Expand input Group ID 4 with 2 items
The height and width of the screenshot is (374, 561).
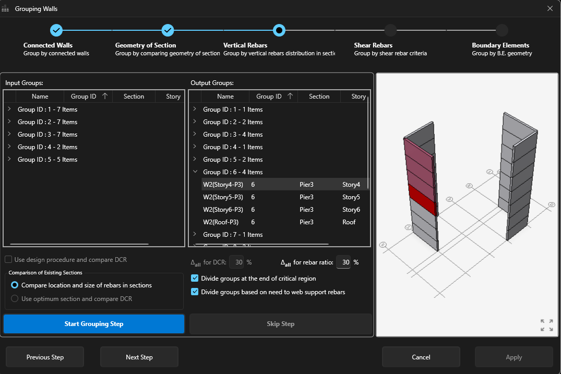(9, 147)
